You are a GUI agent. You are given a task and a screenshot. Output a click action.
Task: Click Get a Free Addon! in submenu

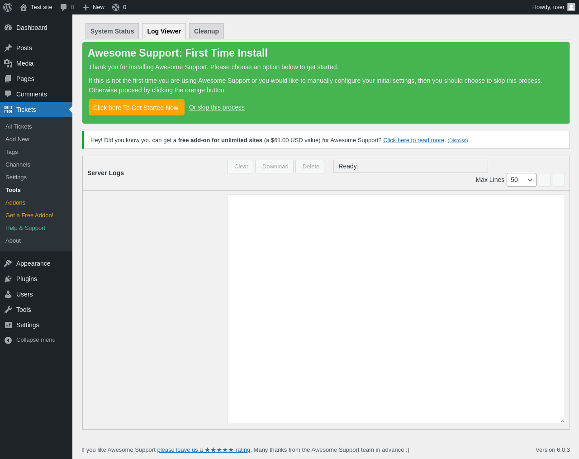tap(29, 215)
